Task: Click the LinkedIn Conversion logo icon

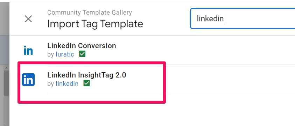Action: click(x=28, y=50)
